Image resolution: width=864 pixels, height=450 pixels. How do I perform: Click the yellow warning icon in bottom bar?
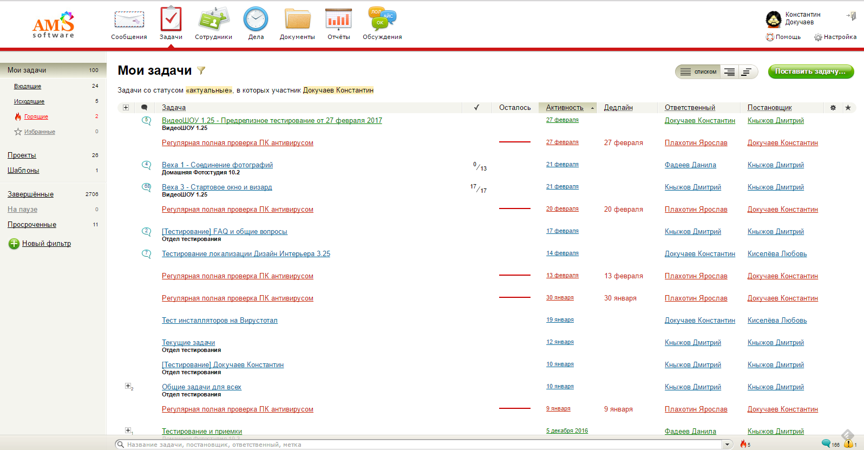pos(848,444)
